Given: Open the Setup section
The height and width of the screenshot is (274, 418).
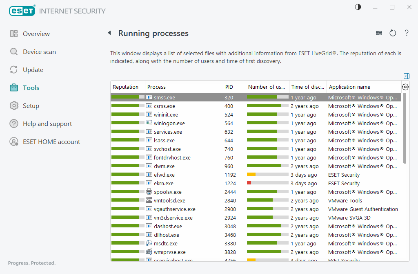Looking at the screenshot, I should [x=31, y=106].
